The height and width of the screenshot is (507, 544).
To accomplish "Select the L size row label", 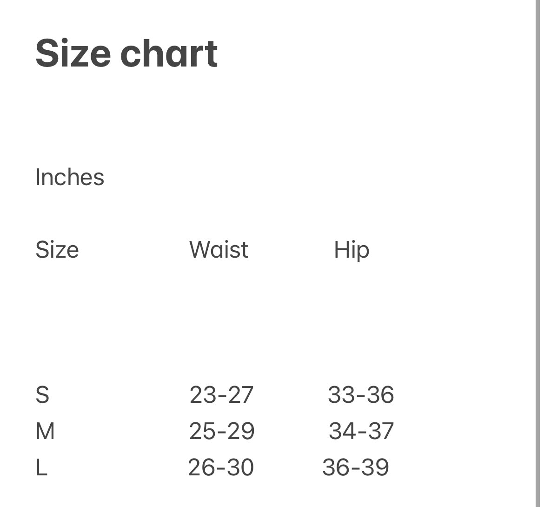I will (x=41, y=467).
